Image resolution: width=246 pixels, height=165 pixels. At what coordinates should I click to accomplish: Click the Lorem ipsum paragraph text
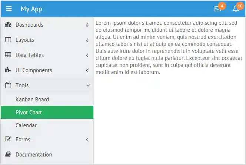(169, 47)
